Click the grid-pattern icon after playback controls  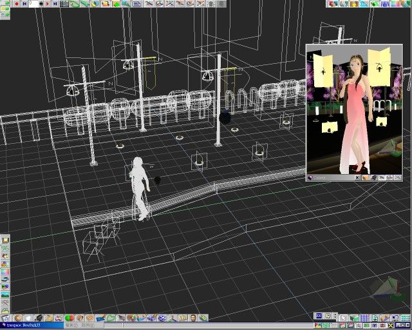(65, 4)
